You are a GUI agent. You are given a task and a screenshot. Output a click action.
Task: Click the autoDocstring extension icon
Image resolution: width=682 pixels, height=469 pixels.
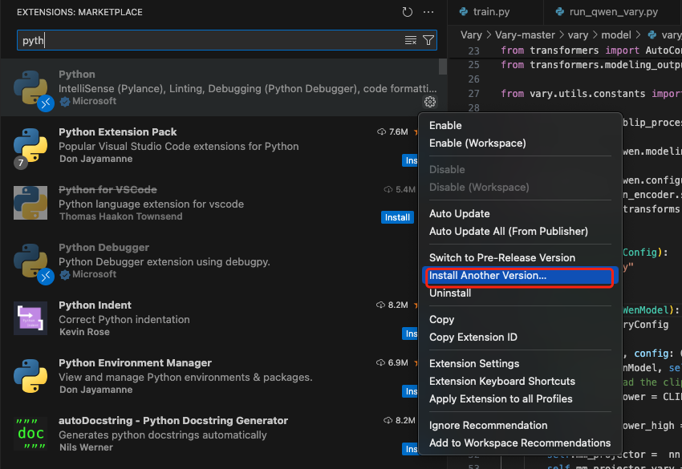pos(30,434)
